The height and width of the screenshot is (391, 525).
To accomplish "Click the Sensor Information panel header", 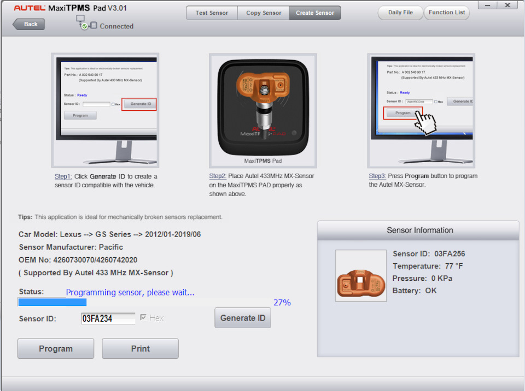I will [418, 230].
